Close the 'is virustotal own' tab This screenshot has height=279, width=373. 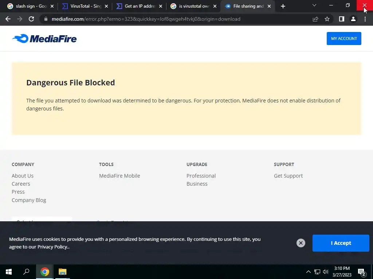pos(215,6)
